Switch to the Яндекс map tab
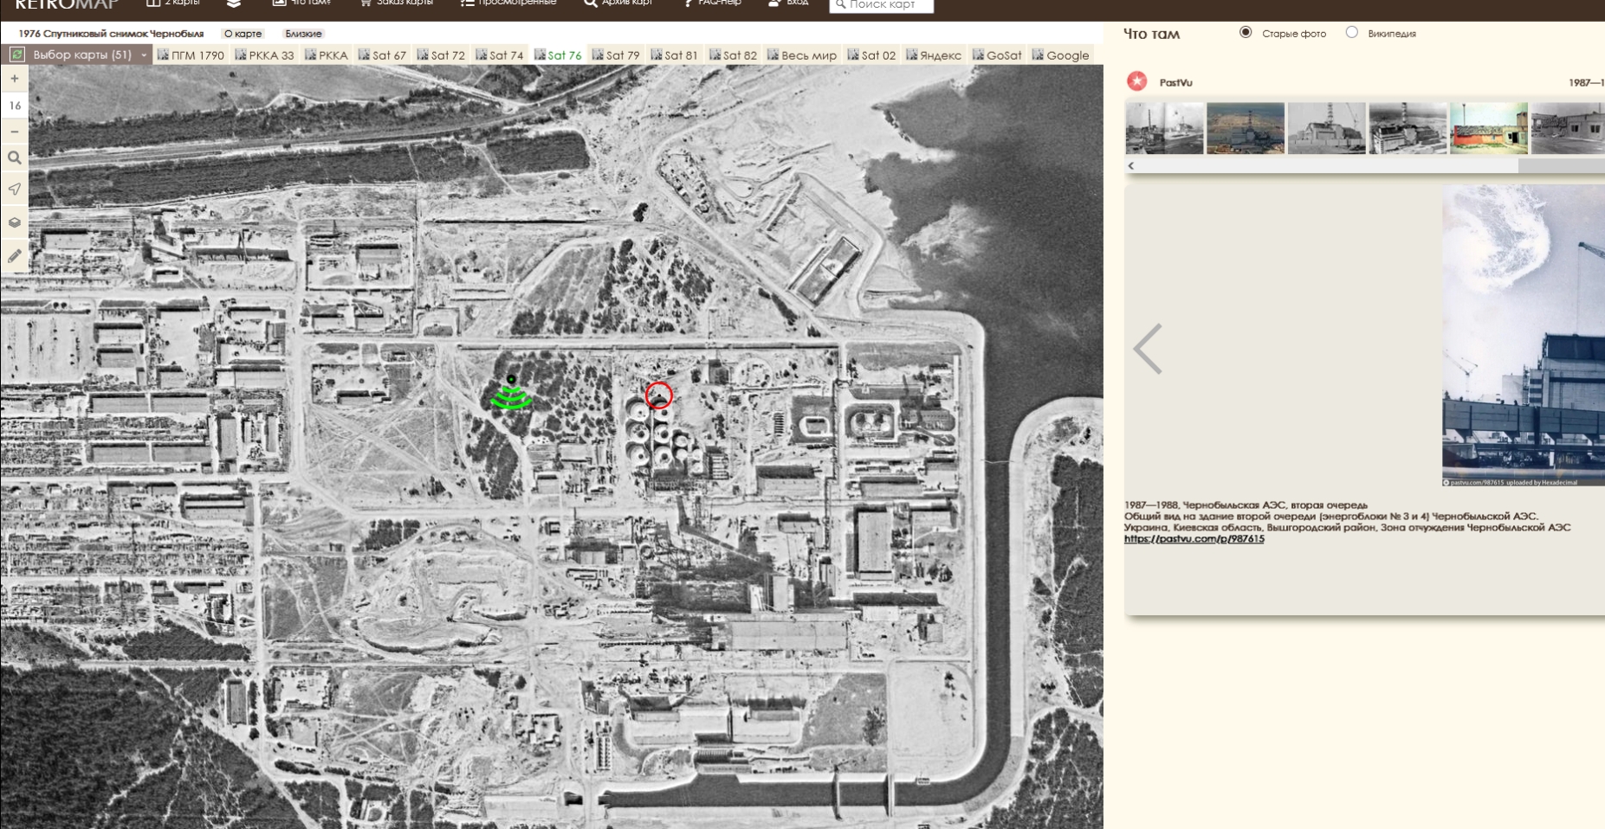The height and width of the screenshot is (829, 1605). click(x=934, y=55)
